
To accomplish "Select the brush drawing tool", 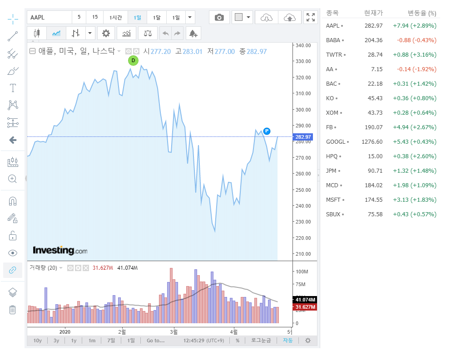I will (x=13, y=71).
